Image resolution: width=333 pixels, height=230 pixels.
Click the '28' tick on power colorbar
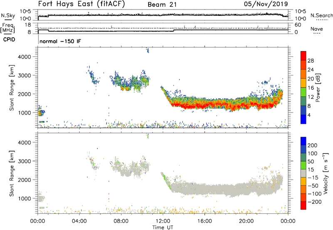click(311, 61)
